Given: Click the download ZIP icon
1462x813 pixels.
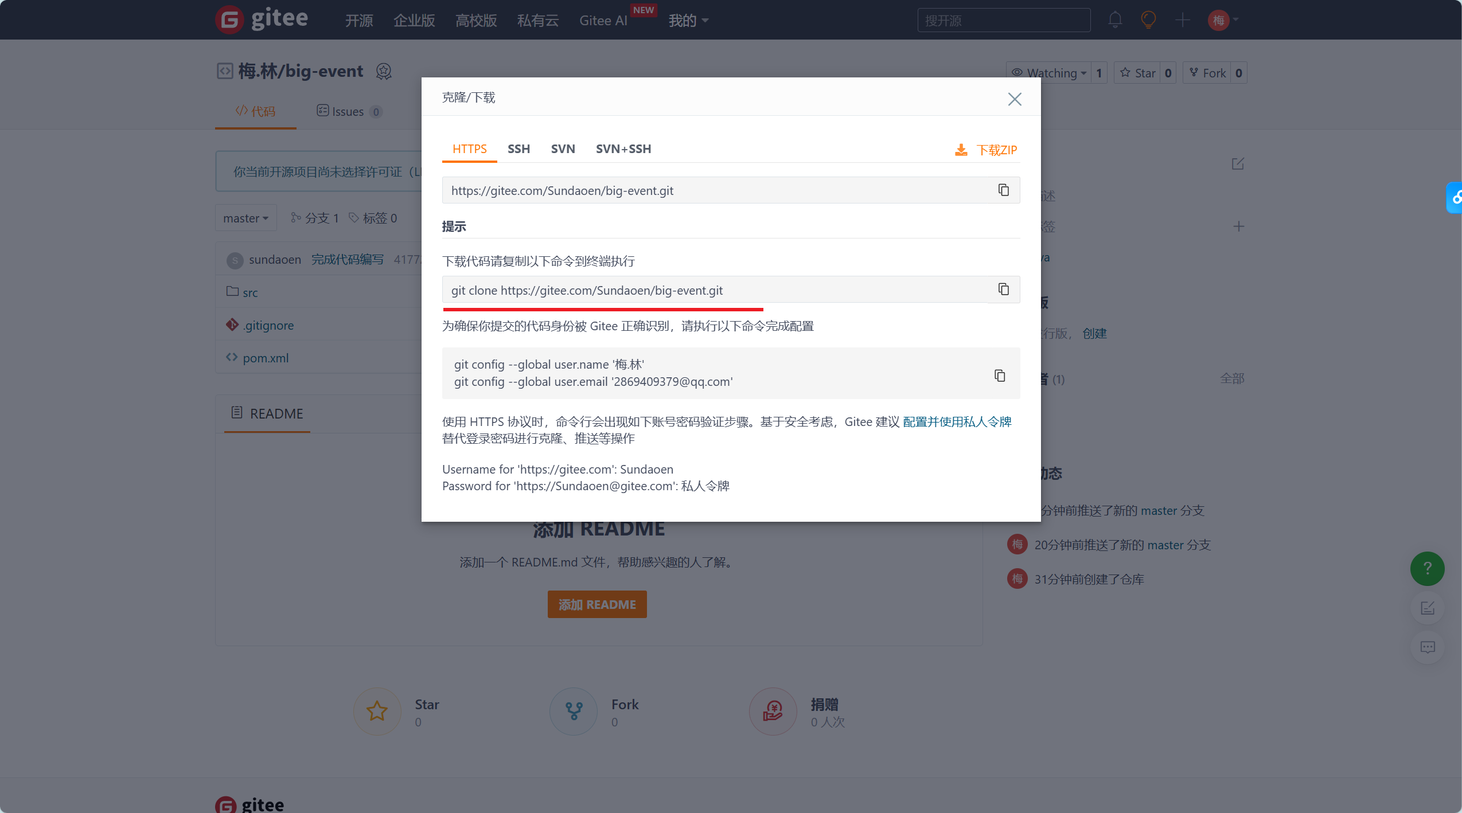Looking at the screenshot, I should [961, 150].
